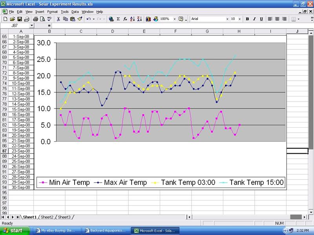Image resolution: width=314 pixels, height=235 pixels.
Task: Toggle bold formatting
Action: point(247,19)
